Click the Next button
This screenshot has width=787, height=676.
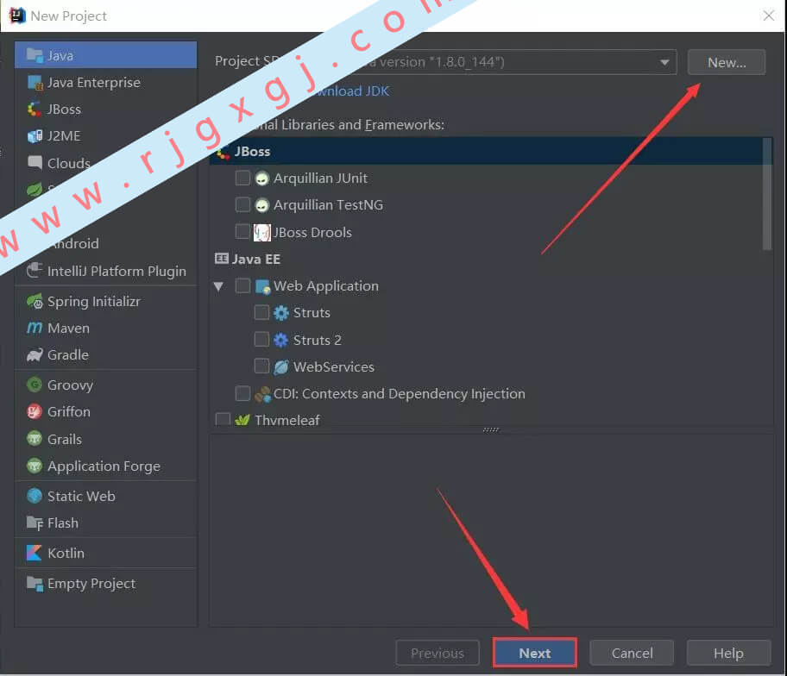click(x=534, y=653)
